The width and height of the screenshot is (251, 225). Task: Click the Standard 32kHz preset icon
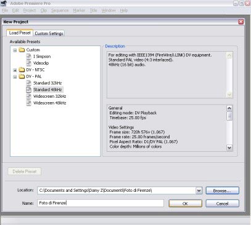tap(29, 83)
